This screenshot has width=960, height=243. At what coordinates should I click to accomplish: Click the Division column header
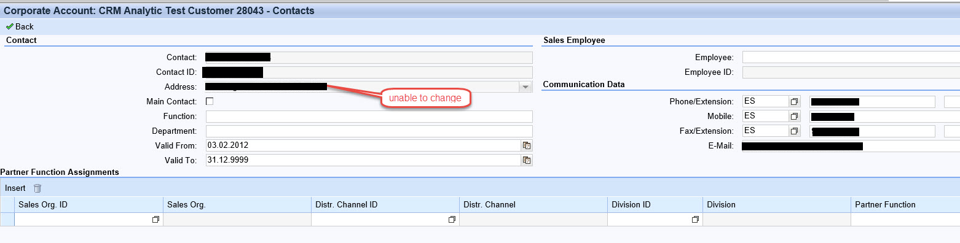pos(776,205)
